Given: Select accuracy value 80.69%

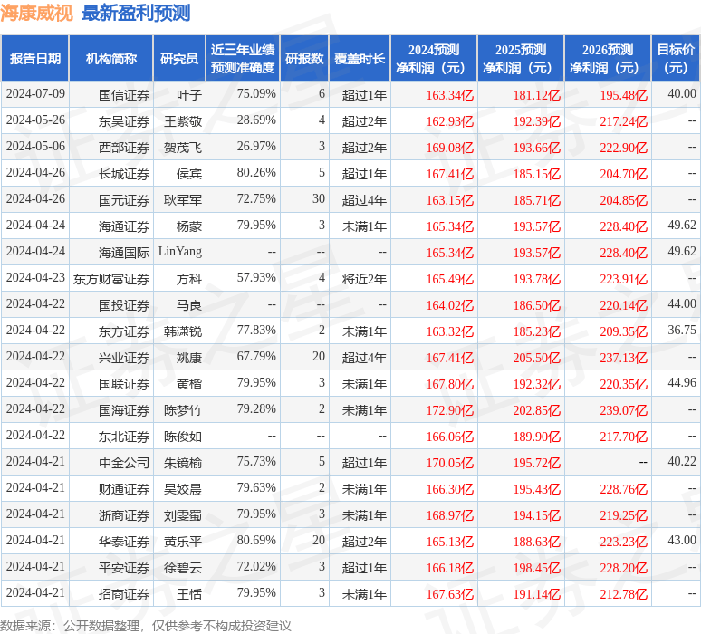Looking at the screenshot, I should point(256,541).
